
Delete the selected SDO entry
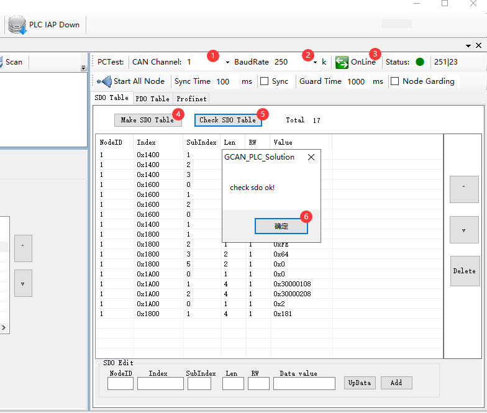click(x=464, y=271)
